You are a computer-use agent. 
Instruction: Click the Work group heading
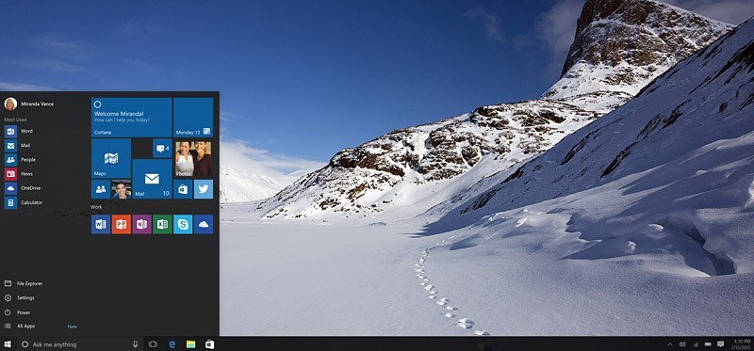[96, 207]
